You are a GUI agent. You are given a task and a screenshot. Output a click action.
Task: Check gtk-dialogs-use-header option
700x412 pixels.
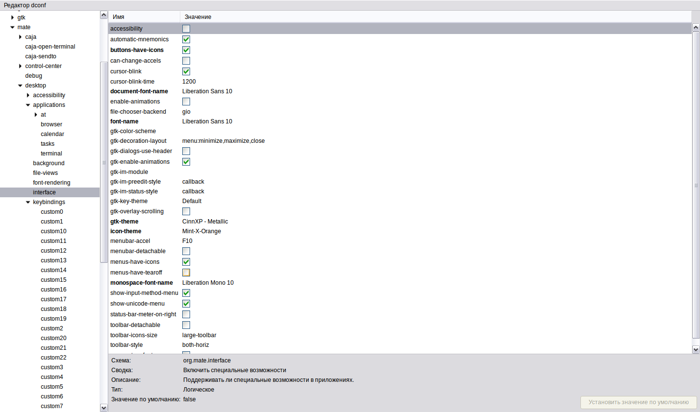point(186,151)
